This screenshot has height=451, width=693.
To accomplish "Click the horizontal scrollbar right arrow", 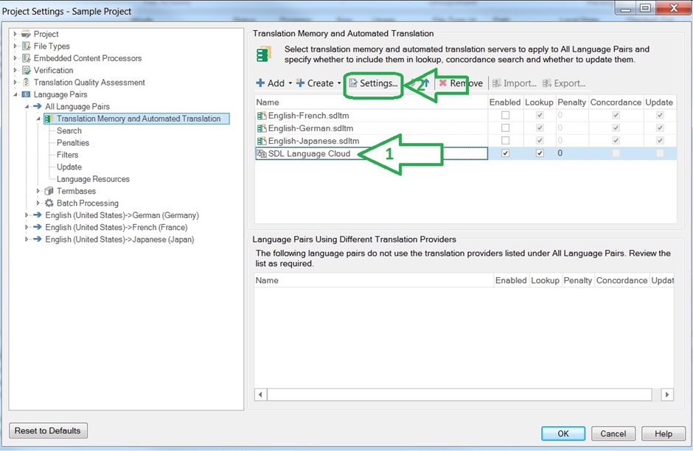I will click(668, 395).
